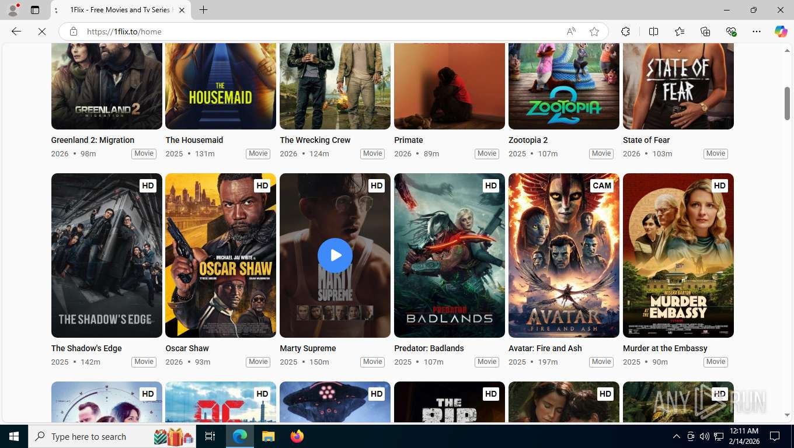The height and width of the screenshot is (448, 794).
Task: Add this page to favorites star icon
Action: 594,32
